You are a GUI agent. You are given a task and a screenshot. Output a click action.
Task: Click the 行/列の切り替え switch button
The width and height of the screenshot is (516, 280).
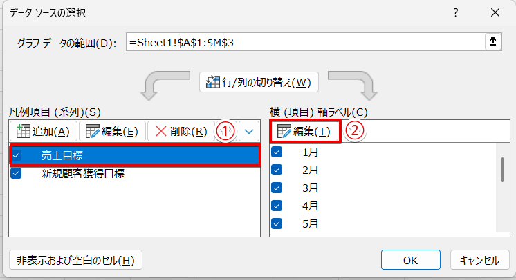pyautogui.click(x=259, y=83)
